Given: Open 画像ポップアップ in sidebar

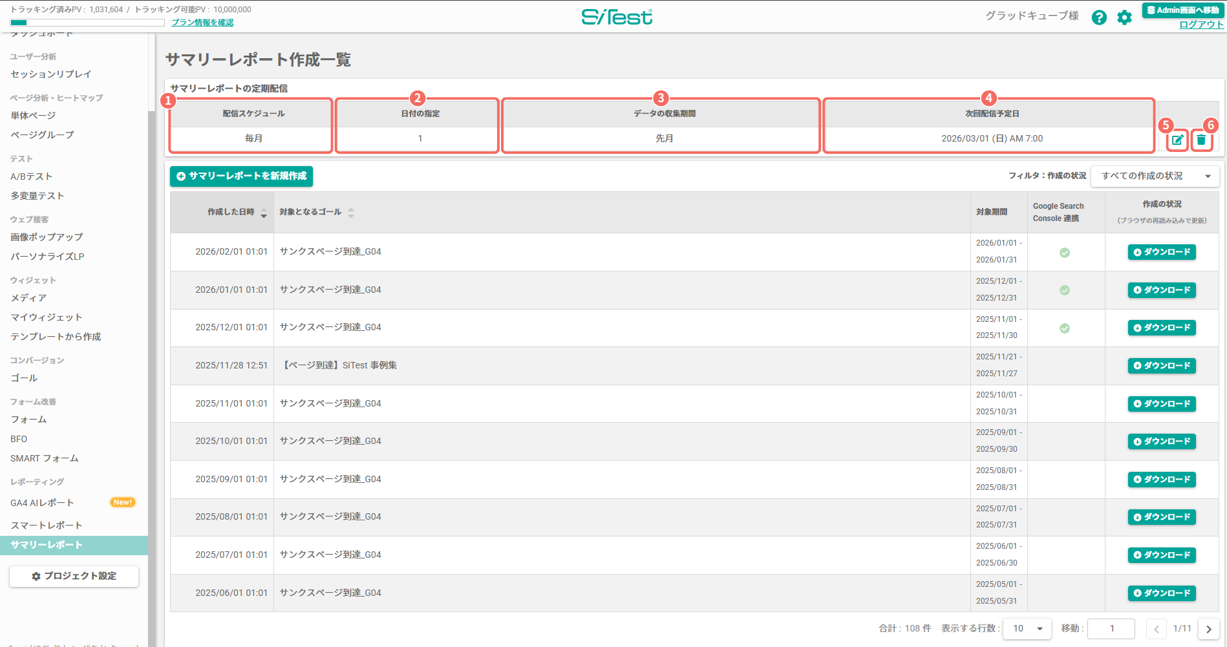Looking at the screenshot, I should 47,237.
